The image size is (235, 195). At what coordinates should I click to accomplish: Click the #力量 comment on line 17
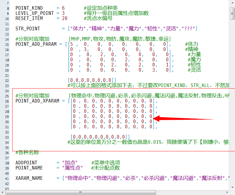tap(194, 55)
